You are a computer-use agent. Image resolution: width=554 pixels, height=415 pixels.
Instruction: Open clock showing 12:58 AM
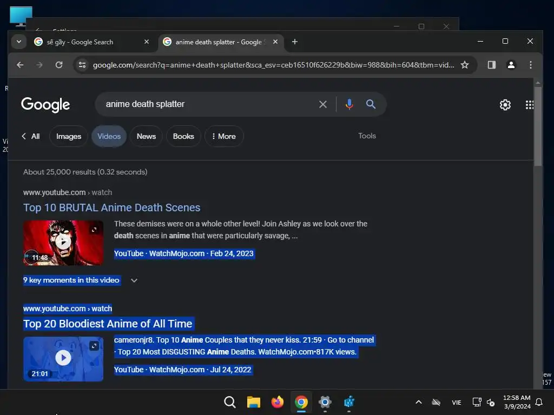pos(517,402)
